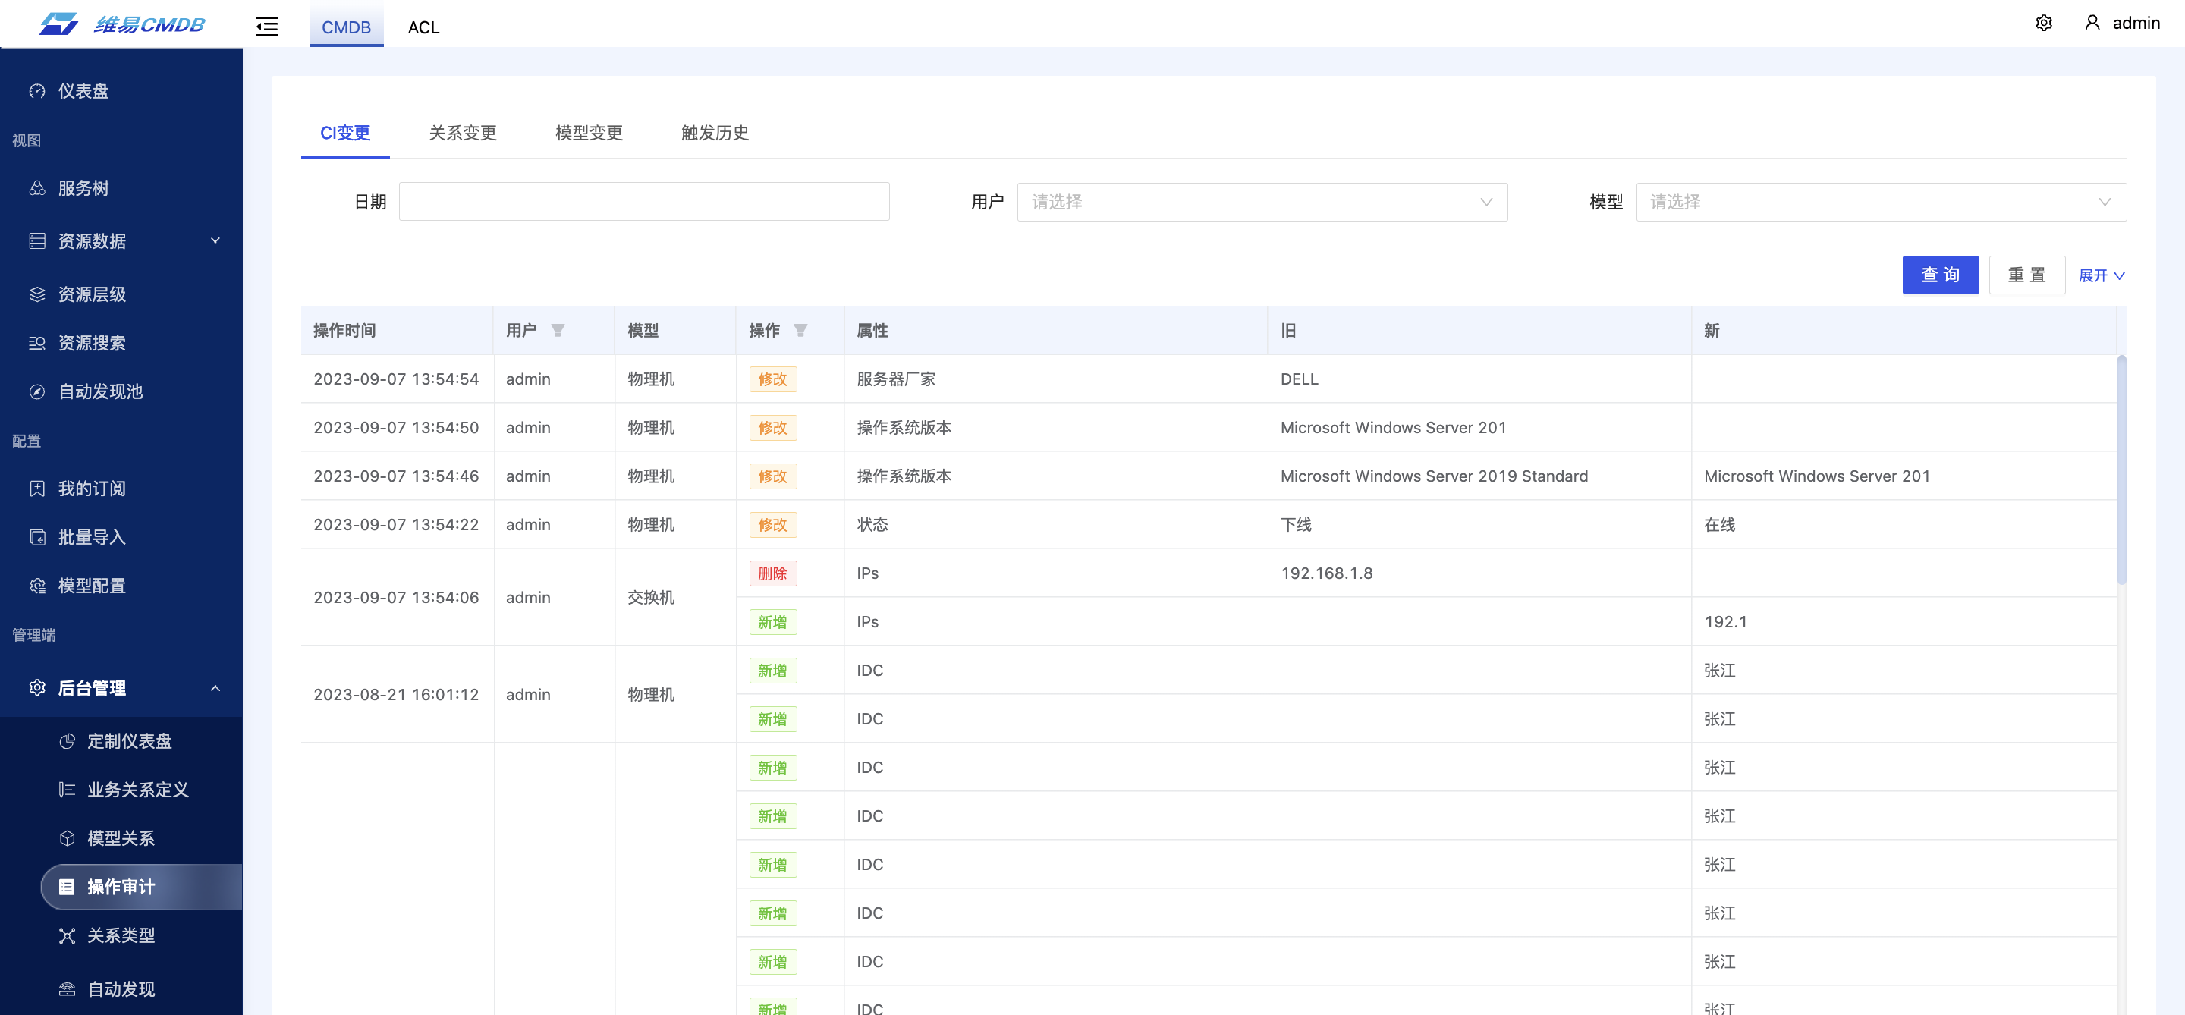The image size is (2185, 1015).
Task: Open 模型关系 under 后台管理
Action: (x=121, y=837)
